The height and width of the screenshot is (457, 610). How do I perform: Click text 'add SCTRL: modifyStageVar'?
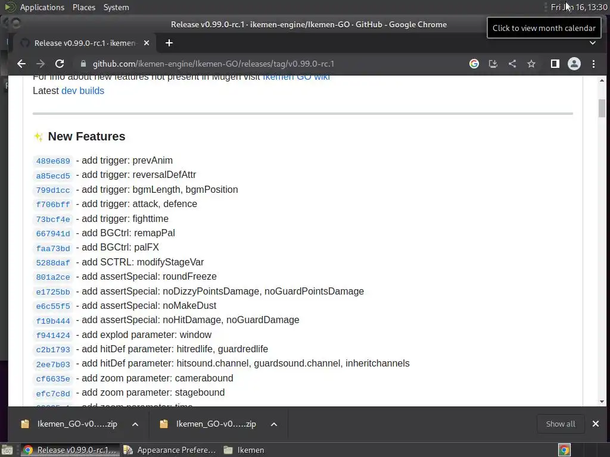click(x=142, y=262)
